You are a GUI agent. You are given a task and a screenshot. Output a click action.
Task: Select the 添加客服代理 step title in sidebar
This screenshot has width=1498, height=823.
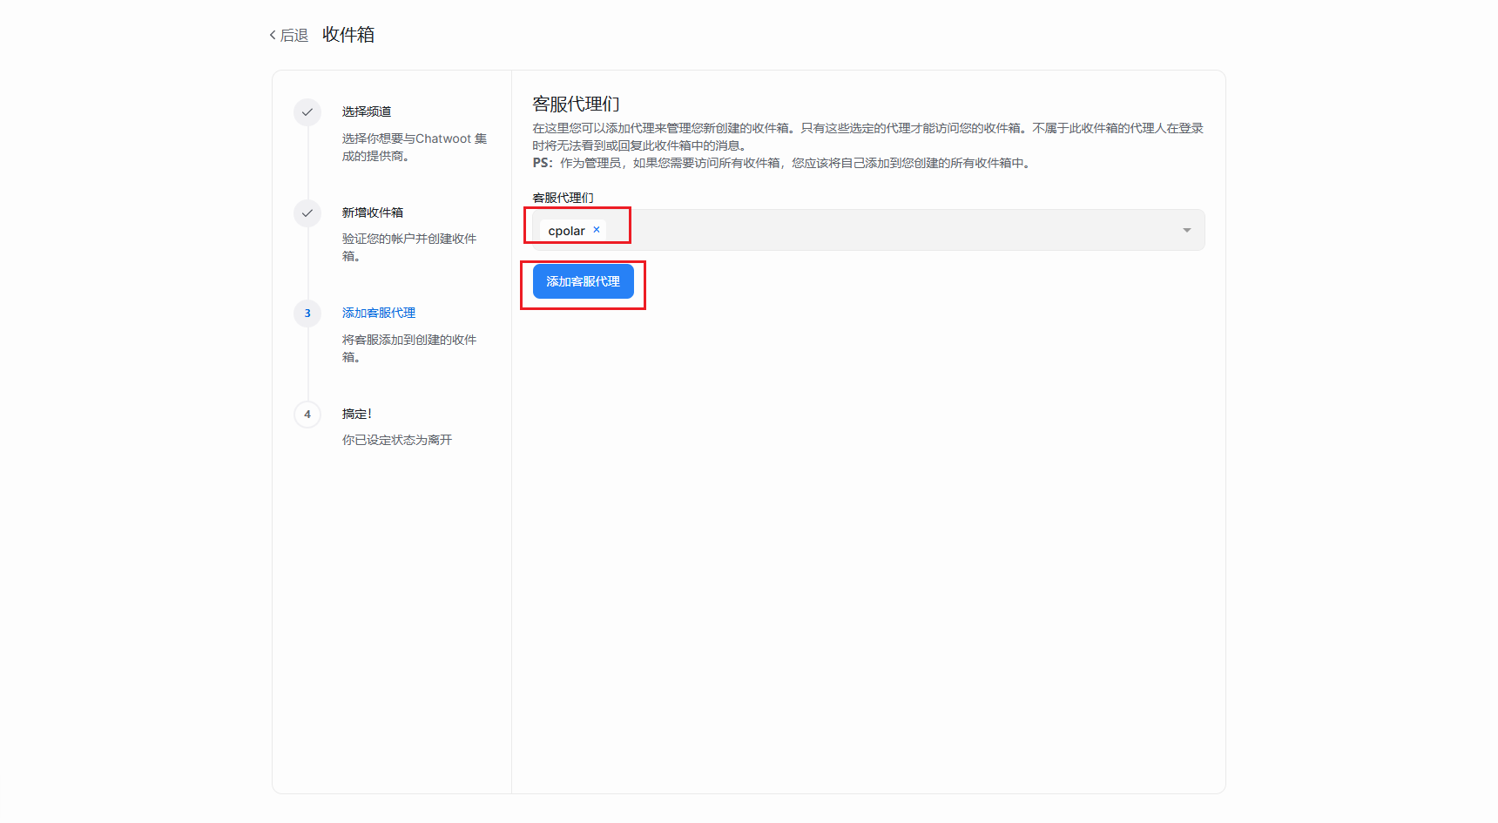click(x=379, y=313)
